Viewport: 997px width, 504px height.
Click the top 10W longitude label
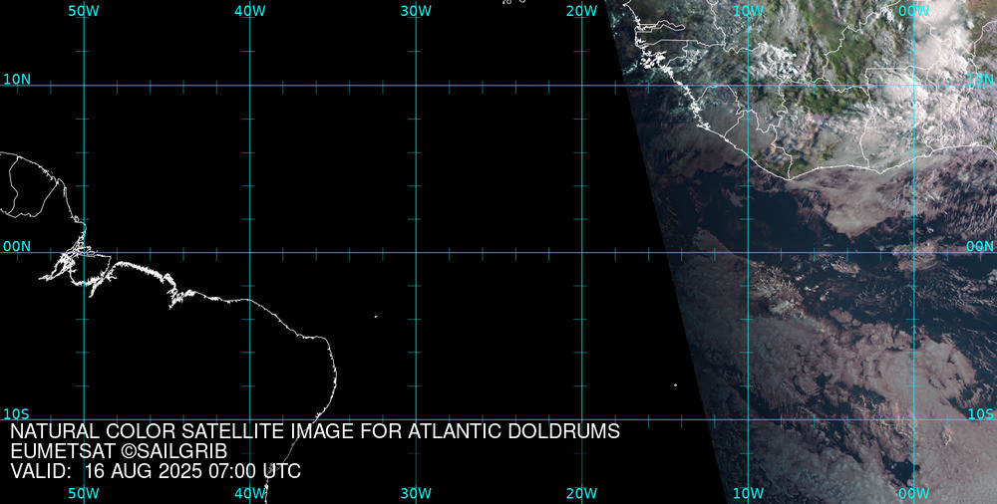click(x=748, y=11)
